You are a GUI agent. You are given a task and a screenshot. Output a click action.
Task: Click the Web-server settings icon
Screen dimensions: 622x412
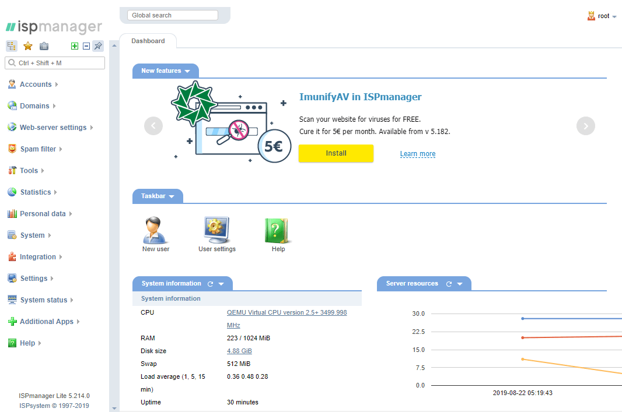(x=12, y=127)
